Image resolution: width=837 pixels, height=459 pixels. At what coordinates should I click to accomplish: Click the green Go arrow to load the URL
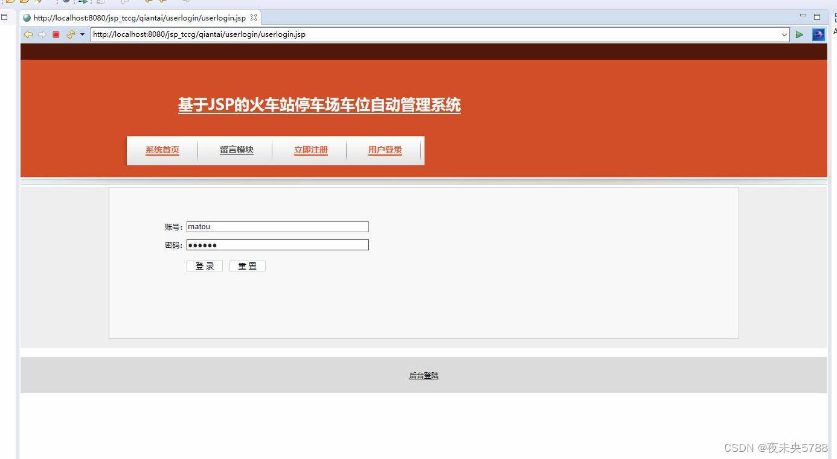[x=799, y=34]
